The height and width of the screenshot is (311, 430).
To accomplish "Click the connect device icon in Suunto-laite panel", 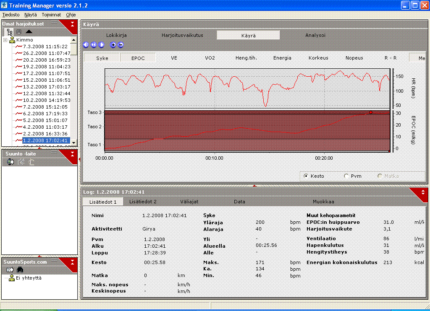I will tap(10, 162).
